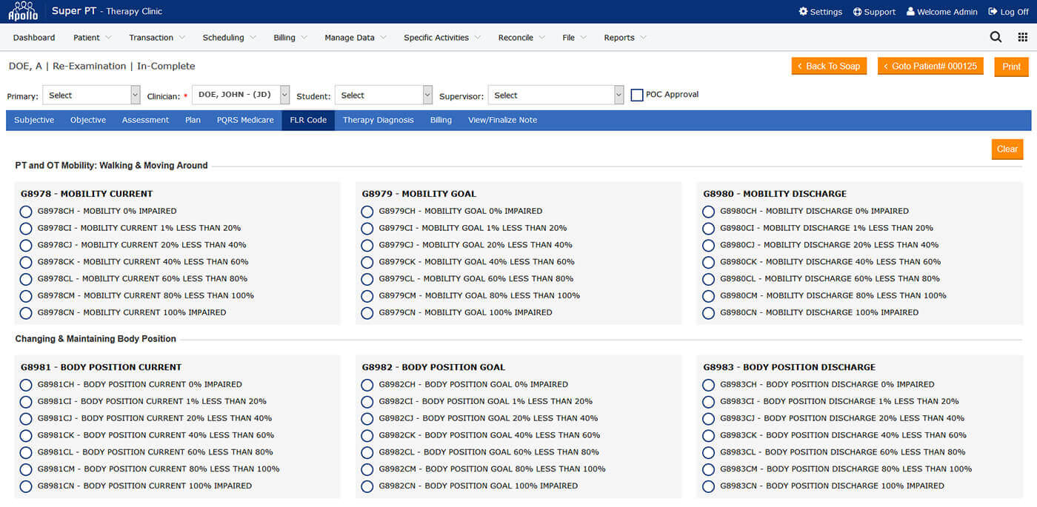The image size is (1037, 507).
Task: Select G8982CH Body Position Goal 0% radio
Action: tap(367, 385)
